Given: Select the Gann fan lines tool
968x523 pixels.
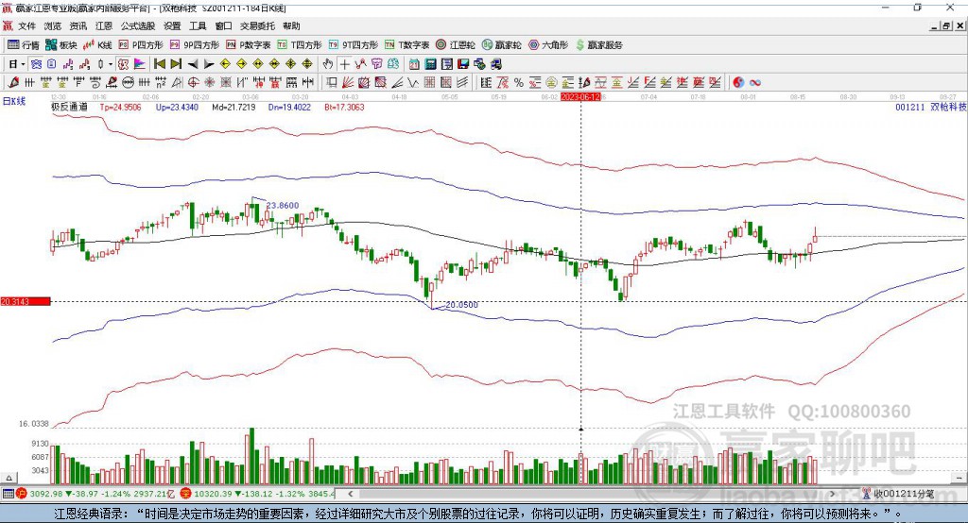Looking at the screenshot, I should pyautogui.click(x=348, y=82).
